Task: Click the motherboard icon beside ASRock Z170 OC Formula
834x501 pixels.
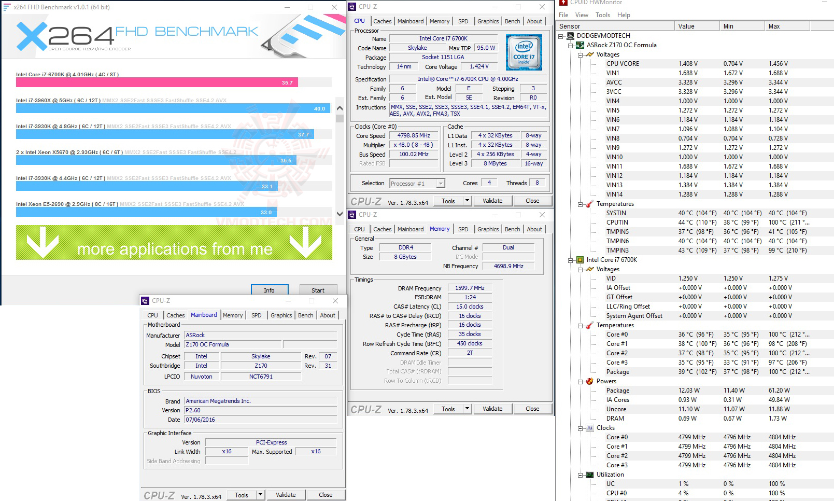Action: point(580,45)
